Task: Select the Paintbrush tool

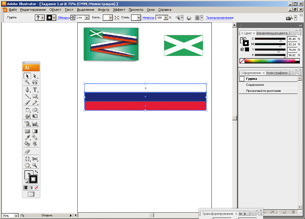Action: point(27,102)
